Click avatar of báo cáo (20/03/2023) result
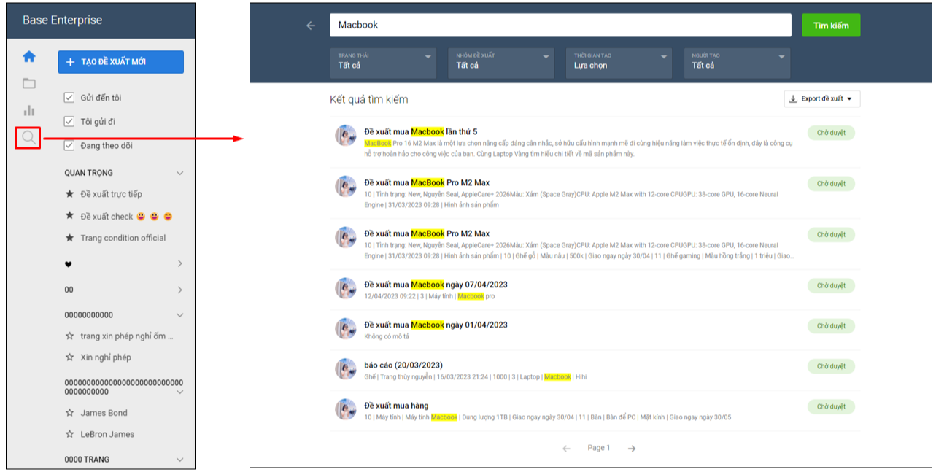This screenshot has width=936, height=472. [346, 369]
